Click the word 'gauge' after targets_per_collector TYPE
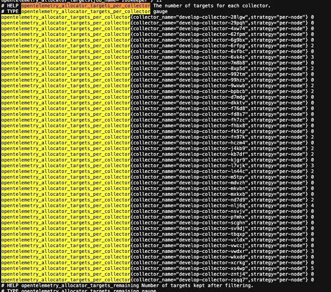 pyautogui.click(x=160, y=11)
